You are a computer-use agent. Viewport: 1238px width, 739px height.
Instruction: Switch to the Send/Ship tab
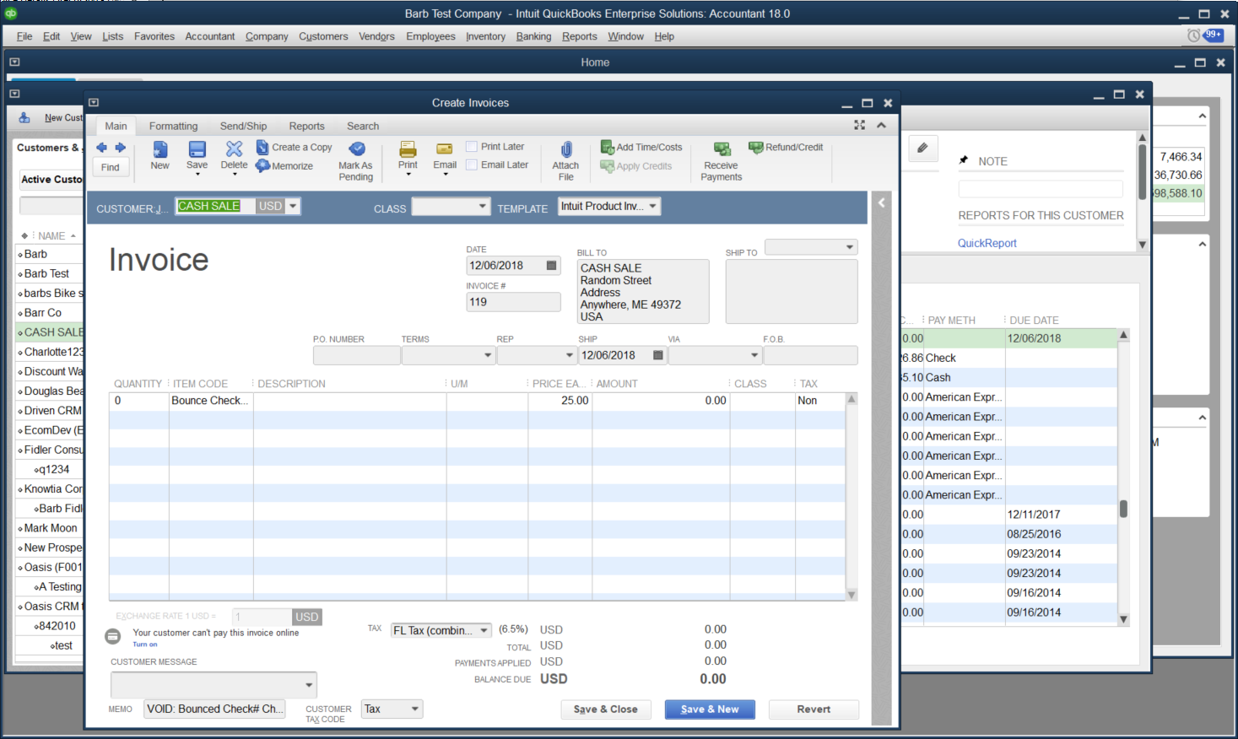click(x=243, y=126)
